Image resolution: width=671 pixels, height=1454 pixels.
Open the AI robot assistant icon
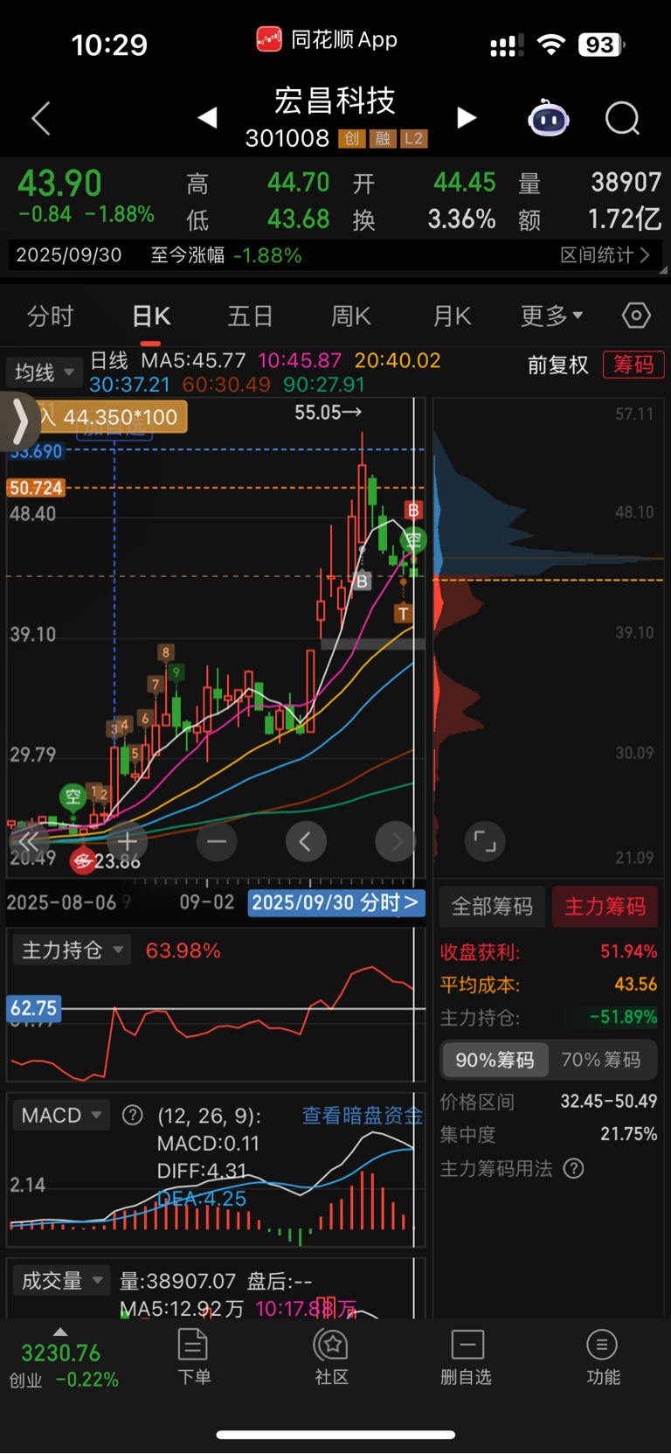tap(549, 117)
